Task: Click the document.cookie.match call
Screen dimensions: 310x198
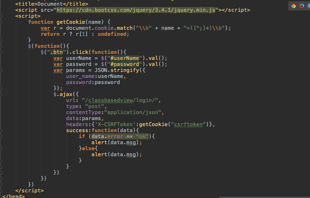Action: [99, 28]
